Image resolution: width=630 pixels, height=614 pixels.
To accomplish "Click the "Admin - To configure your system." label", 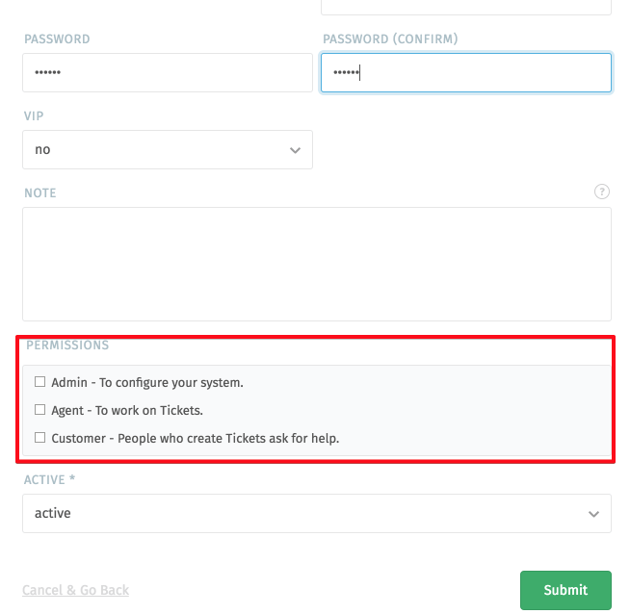I will [x=147, y=382].
